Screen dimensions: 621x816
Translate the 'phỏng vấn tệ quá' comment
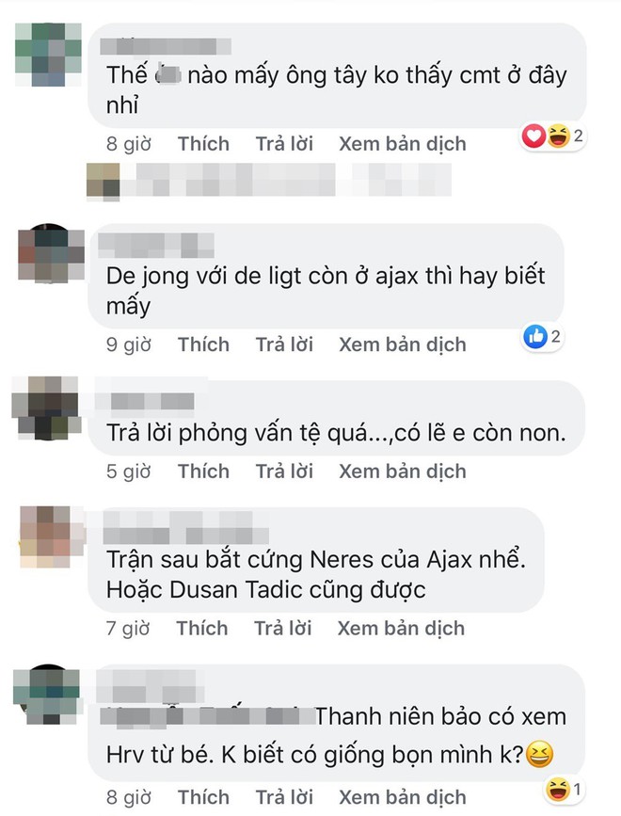[x=403, y=471]
